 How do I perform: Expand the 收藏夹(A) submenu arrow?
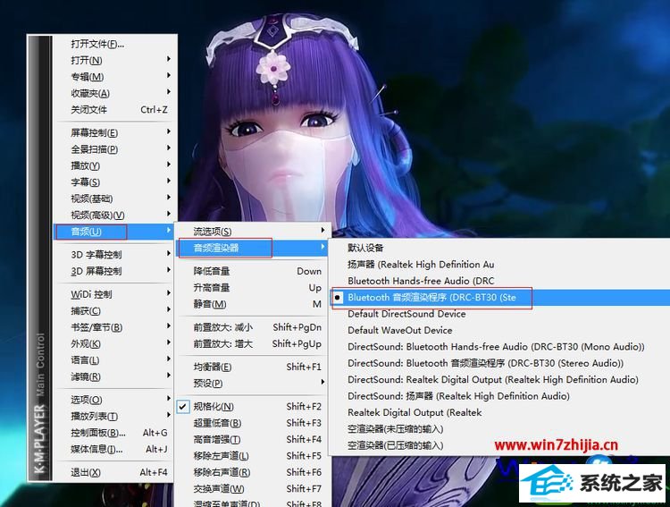(169, 92)
